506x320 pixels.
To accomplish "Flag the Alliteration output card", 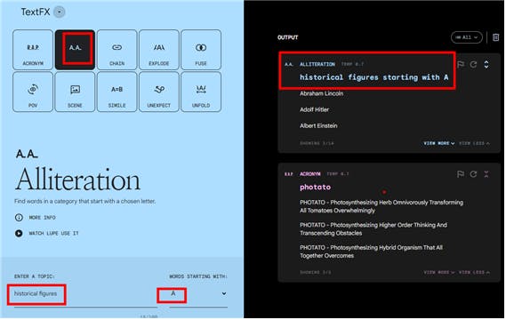I will pyautogui.click(x=461, y=65).
